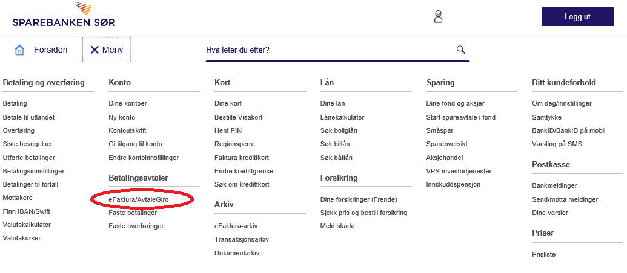View the Prisliste link

[x=543, y=254]
